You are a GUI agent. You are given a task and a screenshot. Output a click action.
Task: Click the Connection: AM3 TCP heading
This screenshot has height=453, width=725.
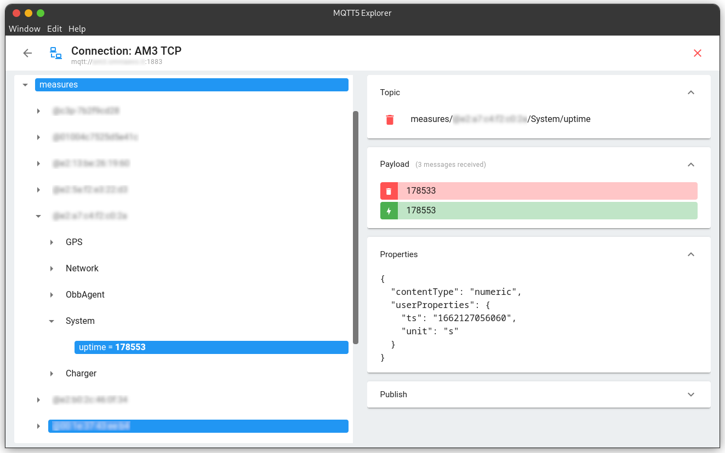[127, 51]
